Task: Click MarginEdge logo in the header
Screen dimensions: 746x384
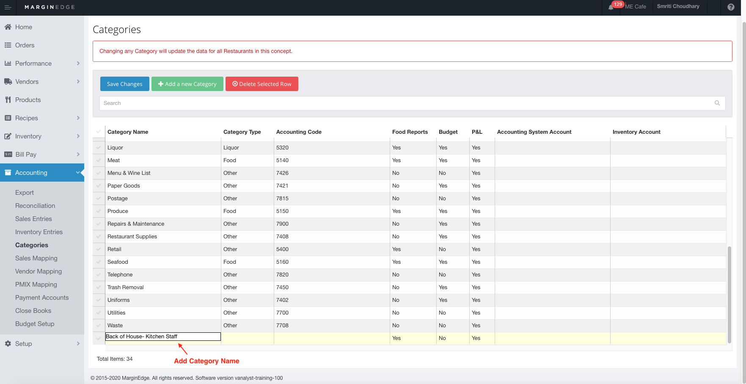Action: point(50,7)
